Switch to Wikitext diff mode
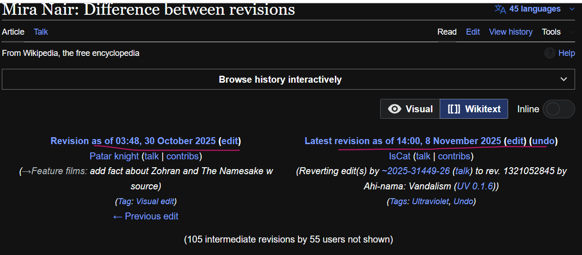 click(474, 109)
